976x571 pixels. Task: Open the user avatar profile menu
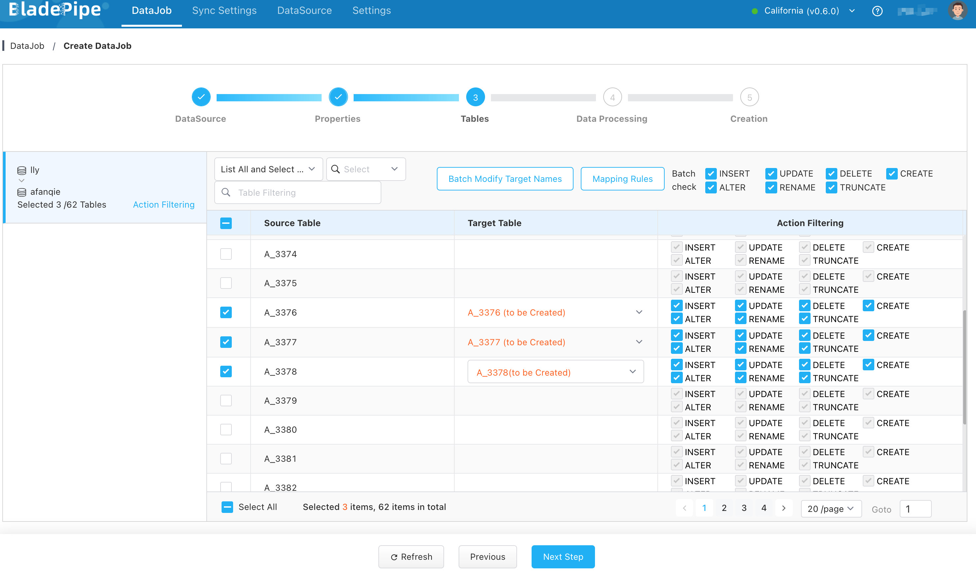pyautogui.click(x=958, y=11)
